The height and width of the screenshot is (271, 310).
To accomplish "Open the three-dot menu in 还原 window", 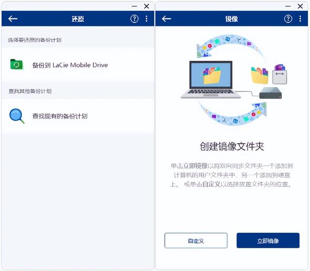I will [x=146, y=19].
